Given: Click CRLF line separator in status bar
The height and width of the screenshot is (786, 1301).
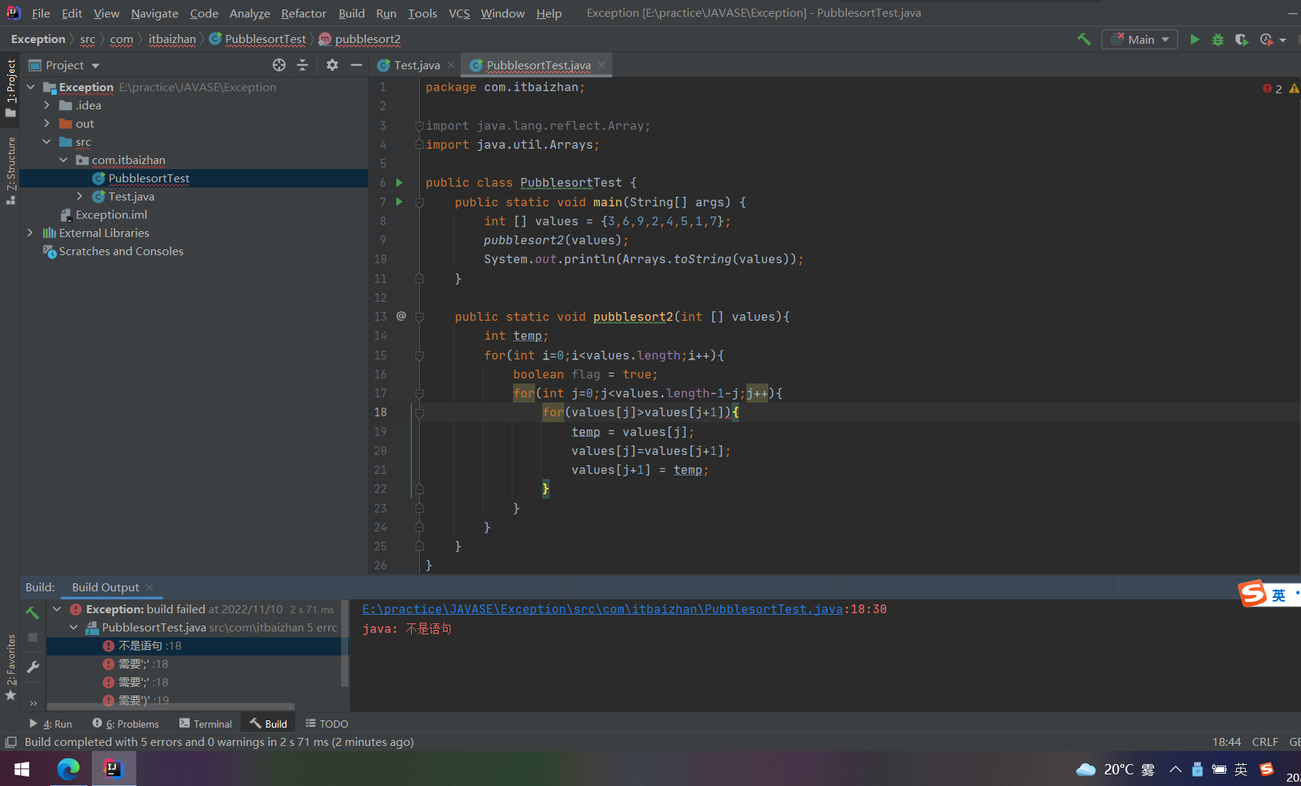Looking at the screenshot, I should [x=1265, y=742].
